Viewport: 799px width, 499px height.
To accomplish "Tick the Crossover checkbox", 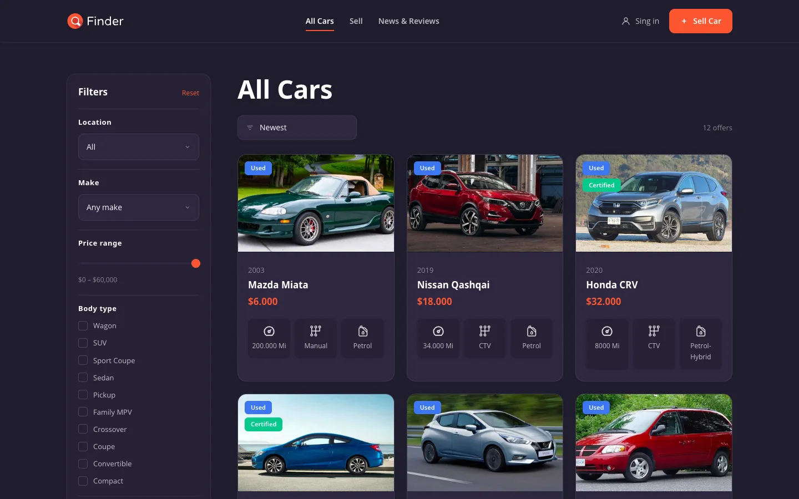I will pyautogui.click(x=83, y=429).
